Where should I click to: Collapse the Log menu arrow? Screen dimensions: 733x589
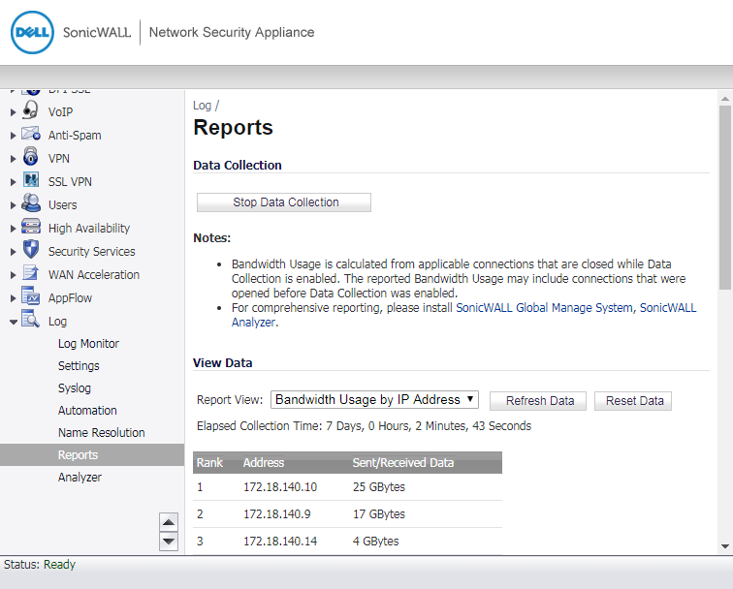tap(14, 322)
